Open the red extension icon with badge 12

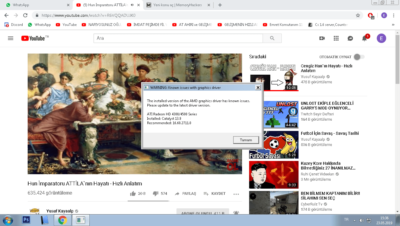[x=371, y=16]
